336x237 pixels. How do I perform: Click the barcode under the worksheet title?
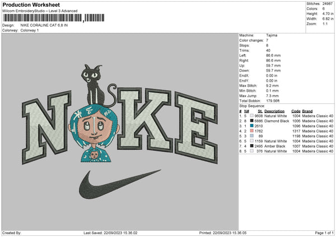tap(53, 18)
